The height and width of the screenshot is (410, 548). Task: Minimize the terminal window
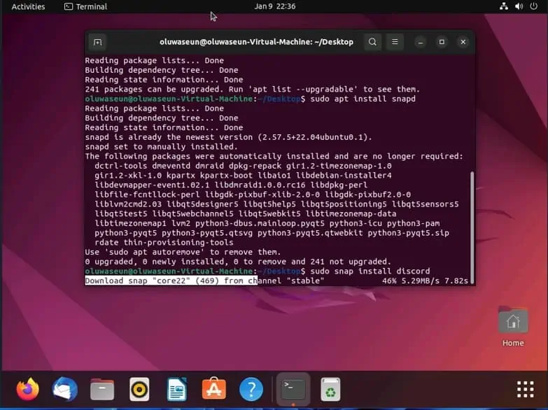(x=421, y=42)
